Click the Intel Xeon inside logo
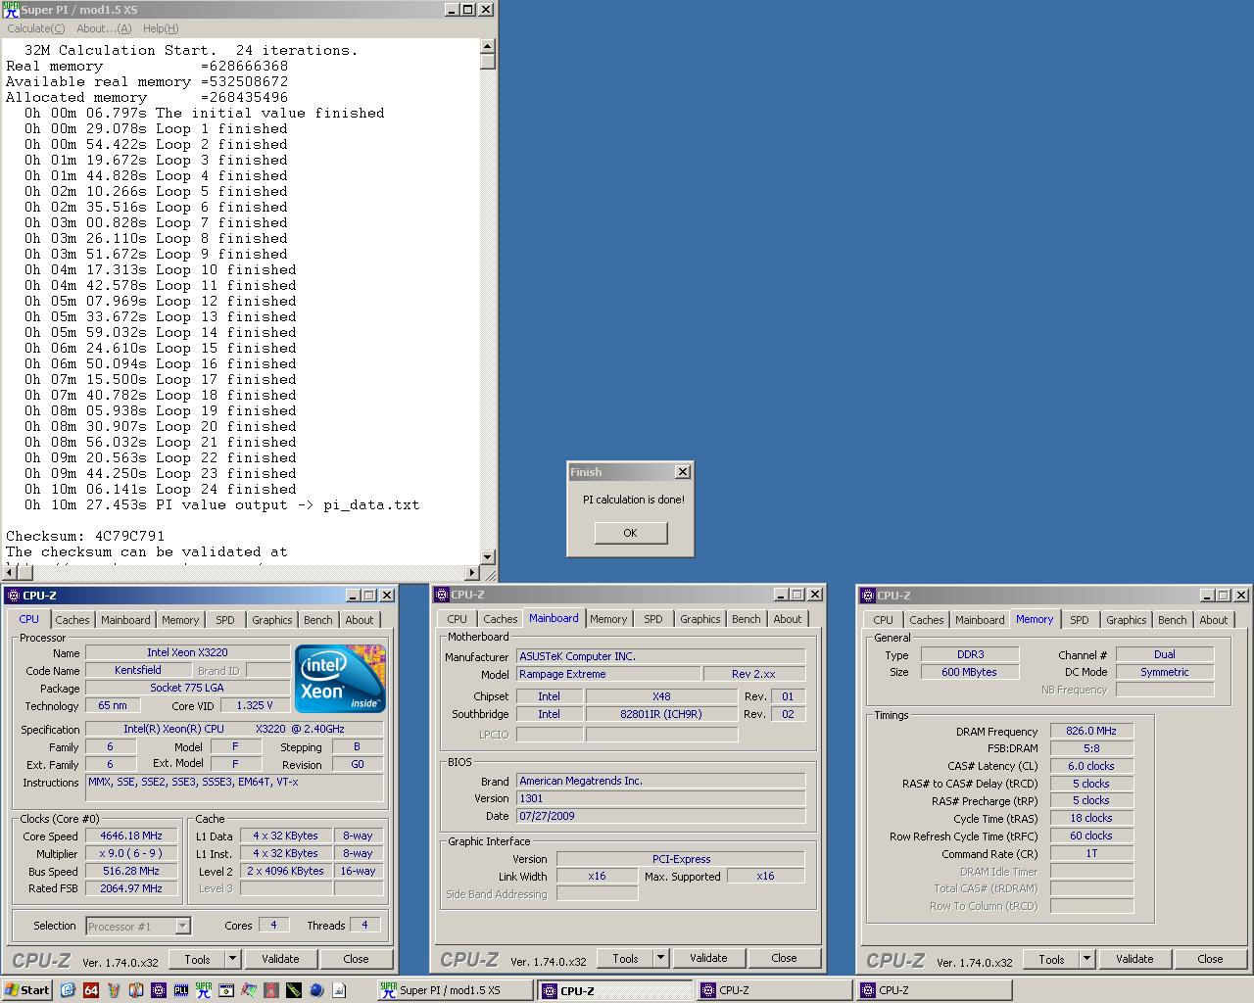The width and height of the screenshot is (1254, 1003). (340, 678)
